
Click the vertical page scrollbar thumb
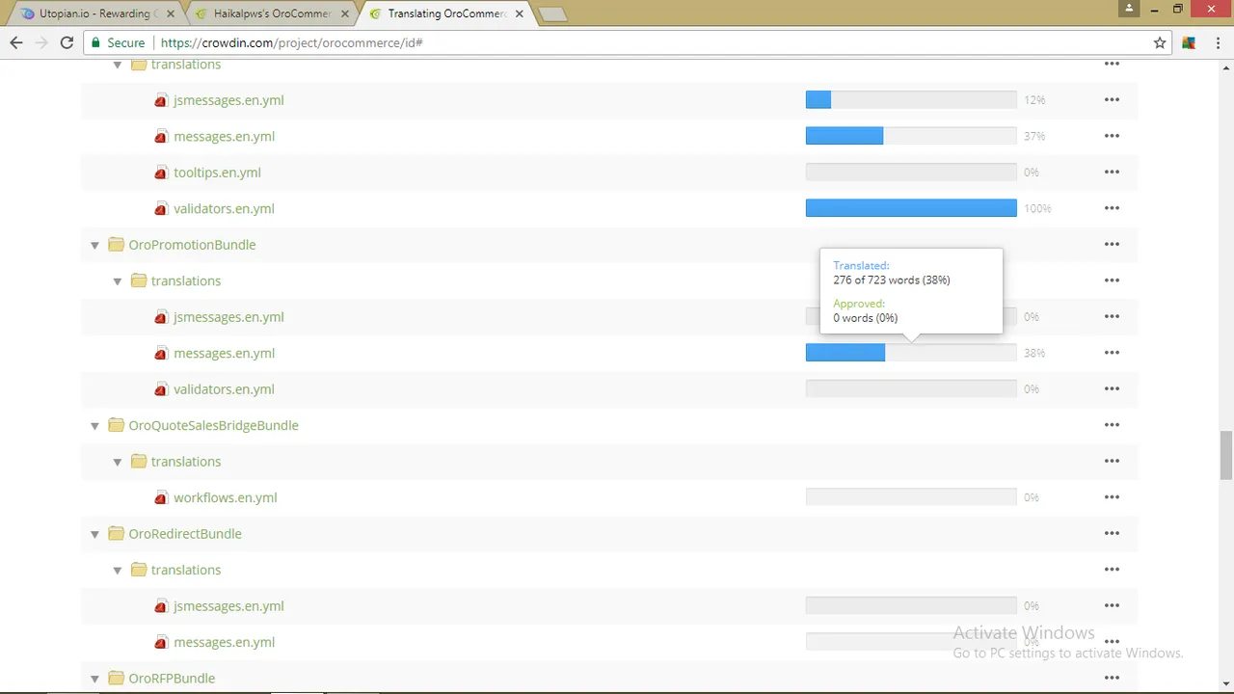point(1225,455)
